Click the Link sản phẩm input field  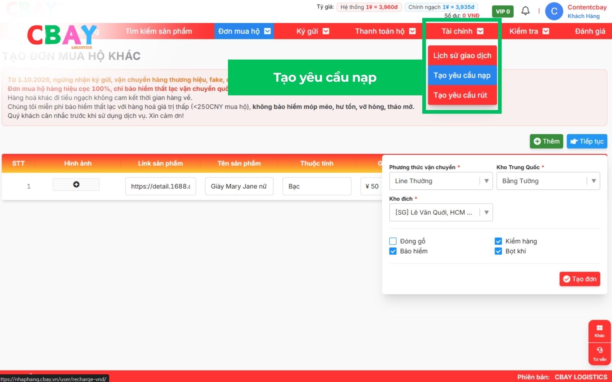(x=161, y=186)
